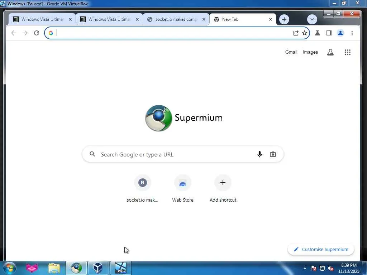This screenshot has width=367, height=275.
Task: Switch to second Windows Vista Ultimate tab
Action: pyautogui.click(x=109, y=19)
